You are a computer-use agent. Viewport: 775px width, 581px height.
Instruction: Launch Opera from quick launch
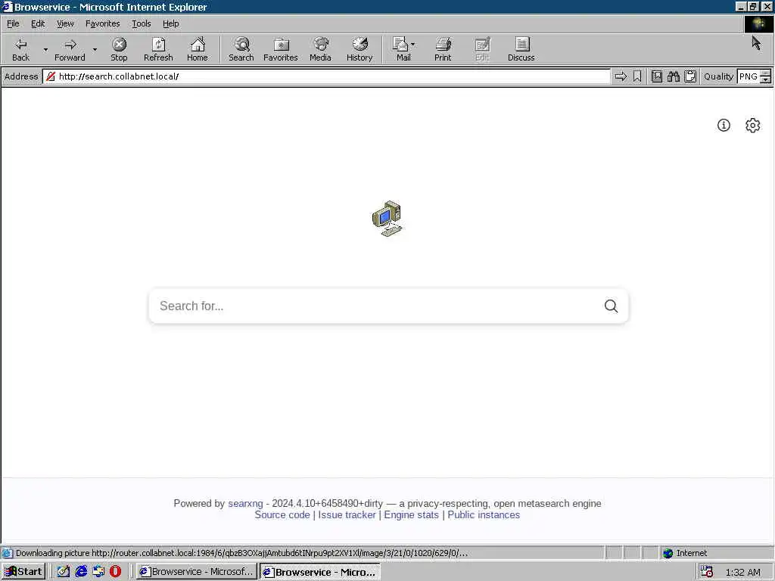point(115,572)
